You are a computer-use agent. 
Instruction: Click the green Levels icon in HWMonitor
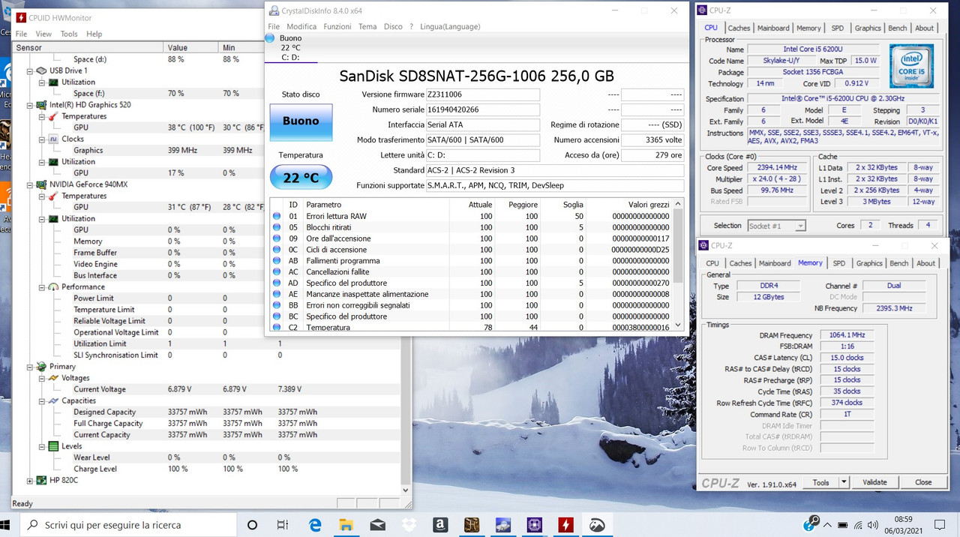point(53,446)
